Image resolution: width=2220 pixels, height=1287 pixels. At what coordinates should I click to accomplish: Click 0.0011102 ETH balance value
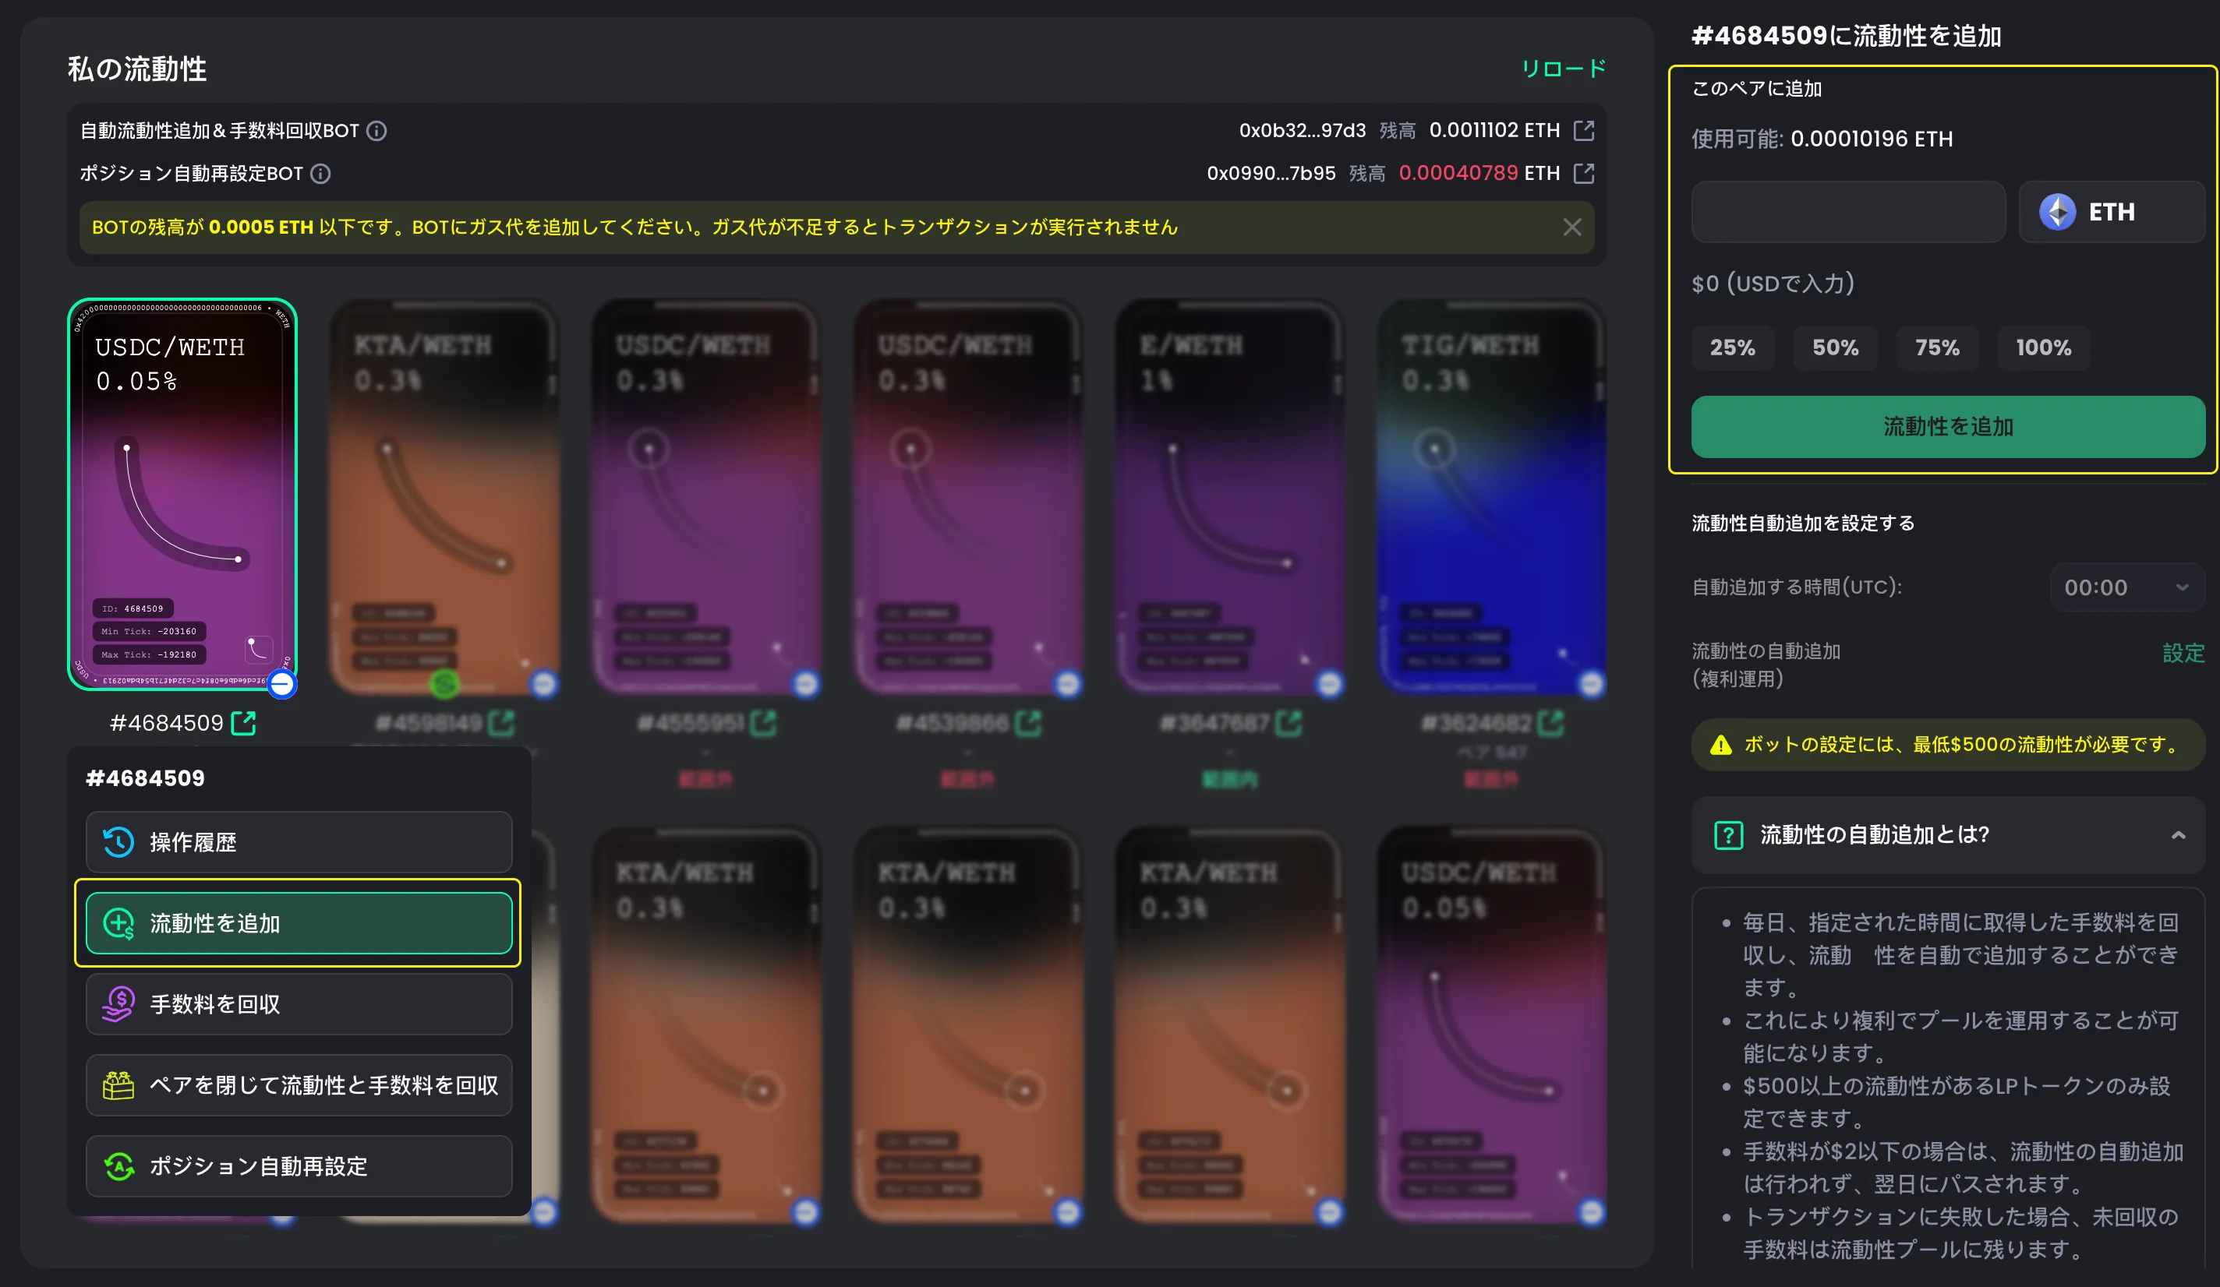pos(1494,130)
